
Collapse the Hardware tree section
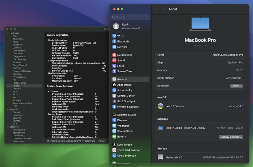tap(8, 33)
